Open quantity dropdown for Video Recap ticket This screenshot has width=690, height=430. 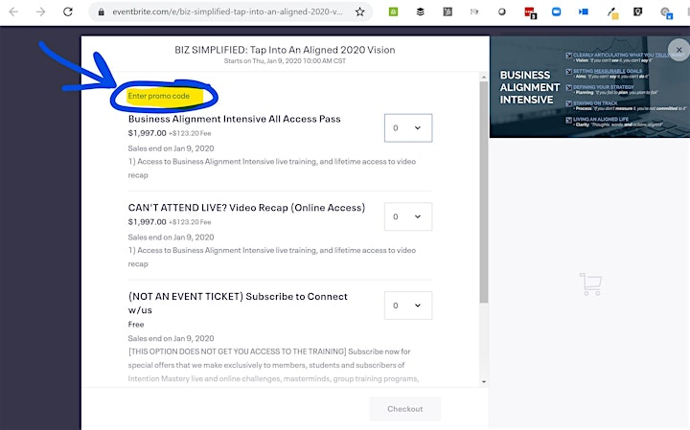(x=408, y=216)
